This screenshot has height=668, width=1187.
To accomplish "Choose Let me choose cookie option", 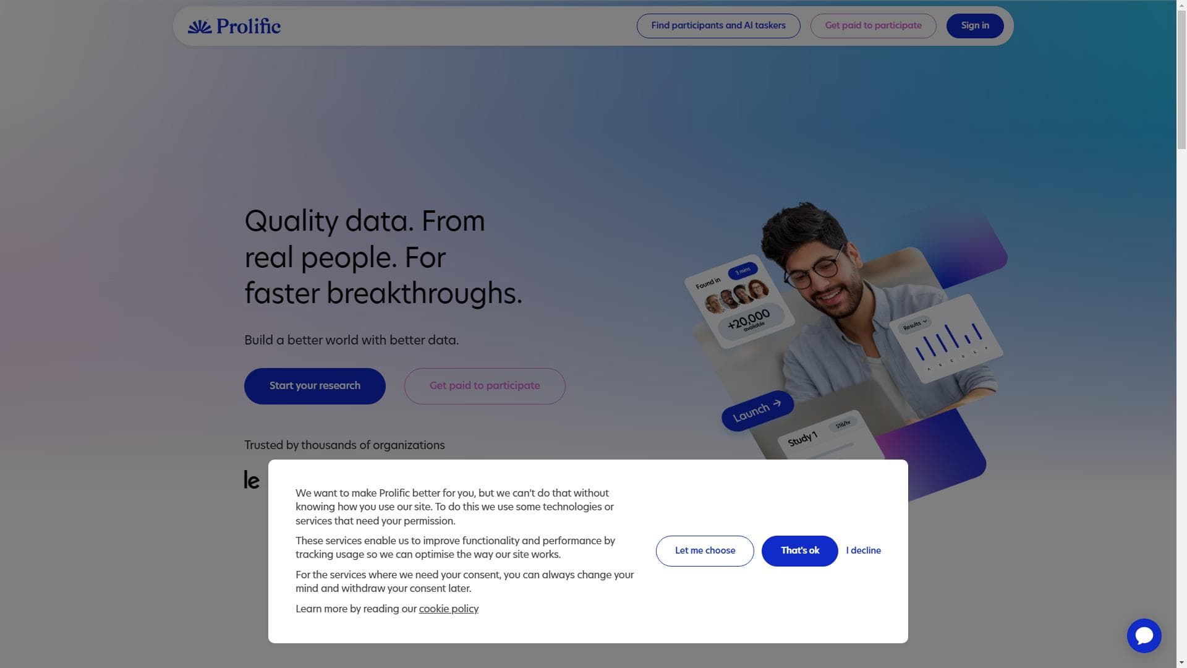I will (705, 550).
